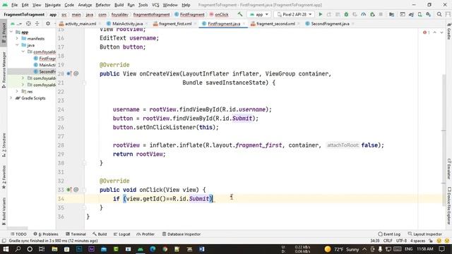Viewport: 452px width, 254px height.
Task: Jump to the next highlighted error arrow
Action: (441, 32)
